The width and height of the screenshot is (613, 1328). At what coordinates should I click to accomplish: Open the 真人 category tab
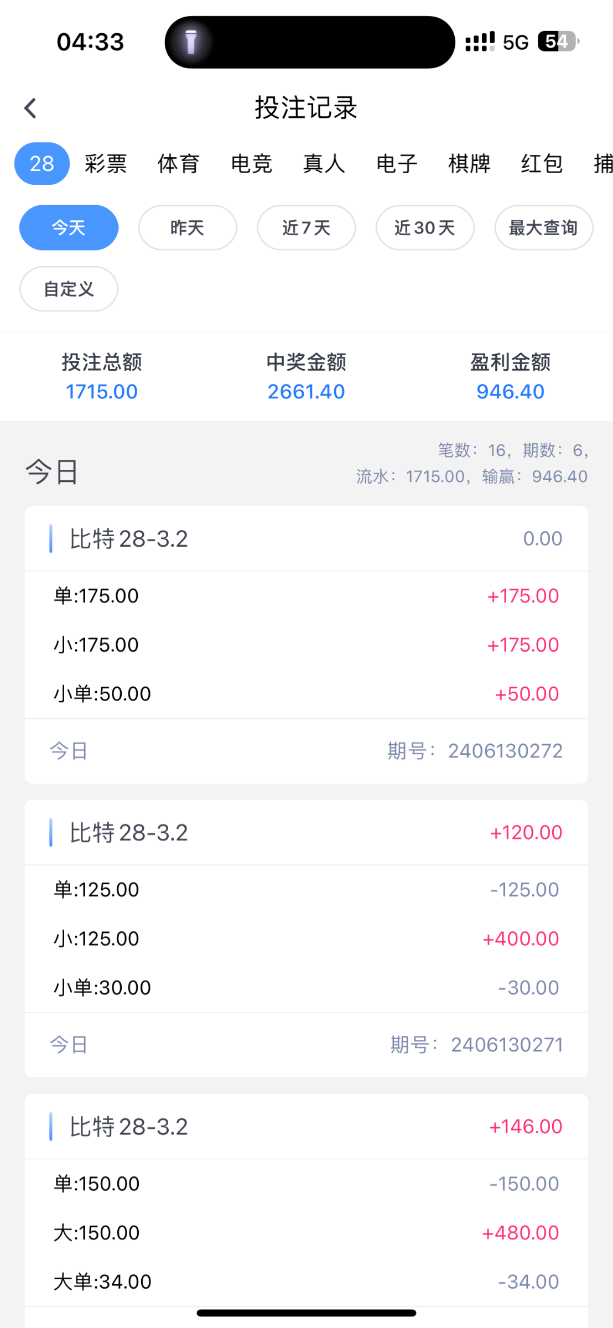click(324, 164)
